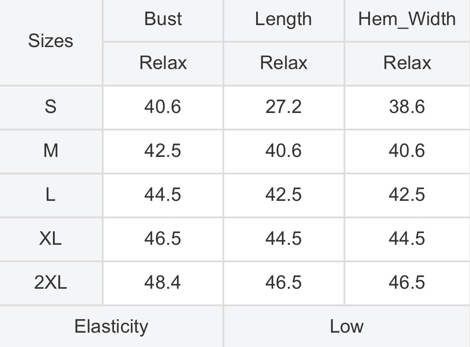This screenshot has width=470, height=347.
Task: Select the XL size row label
Action: [x=51, y=239]
